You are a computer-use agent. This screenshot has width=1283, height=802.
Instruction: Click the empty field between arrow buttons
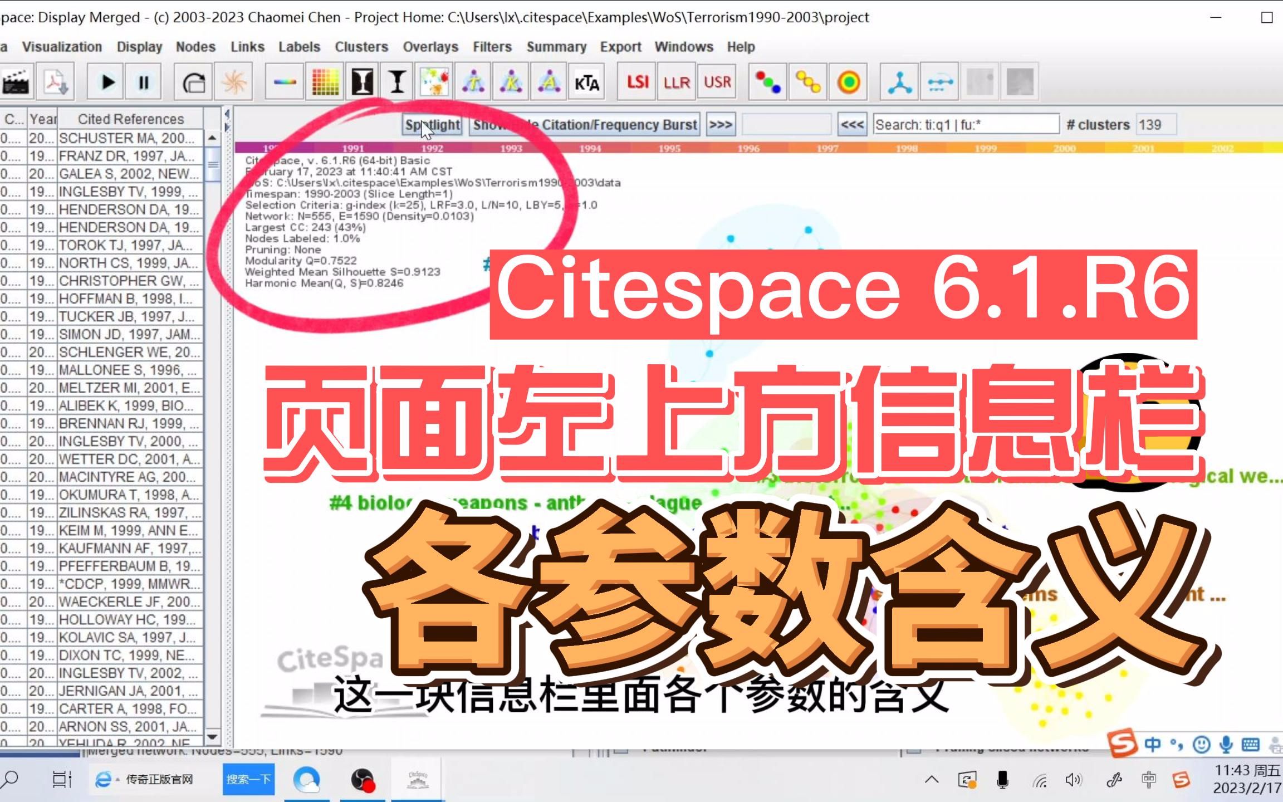(786, 125)
